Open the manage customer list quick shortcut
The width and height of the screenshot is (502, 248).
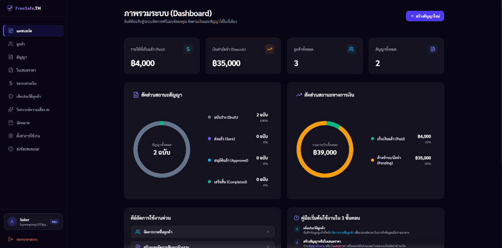click(202, 232)
